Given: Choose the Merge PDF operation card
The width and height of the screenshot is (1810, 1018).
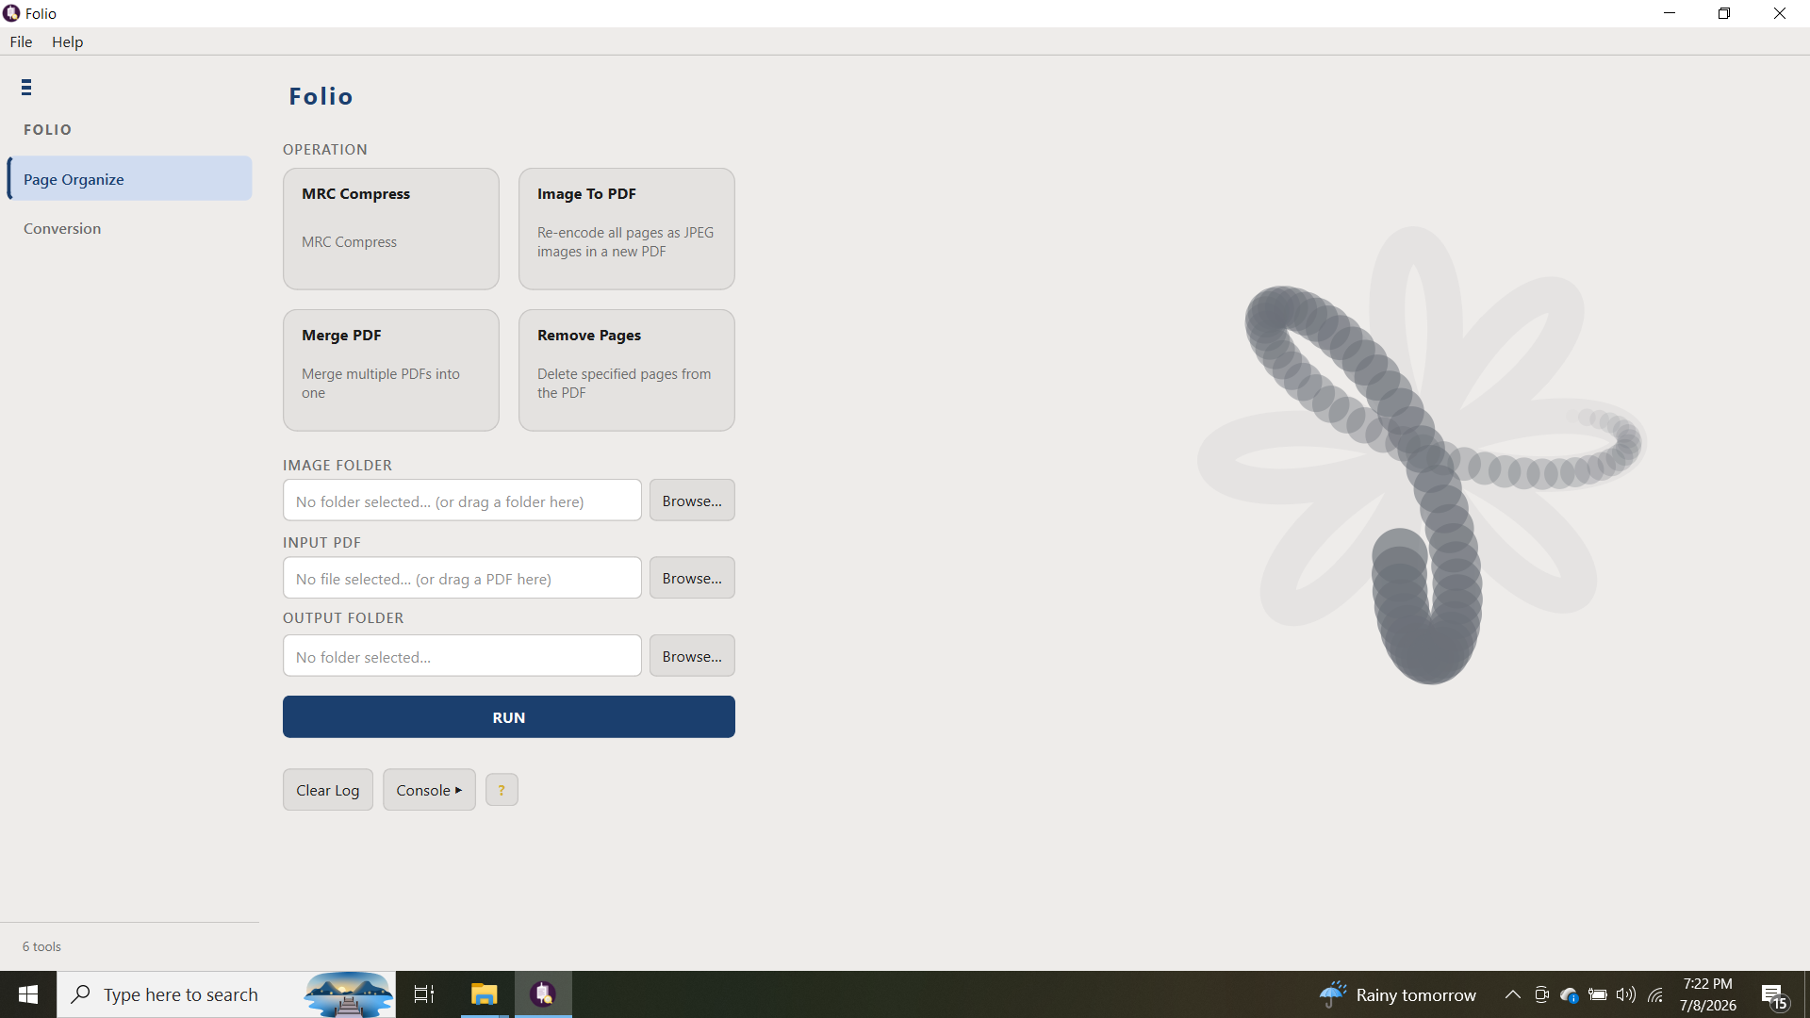Looking at the screenshot, I should pos(391,370).
